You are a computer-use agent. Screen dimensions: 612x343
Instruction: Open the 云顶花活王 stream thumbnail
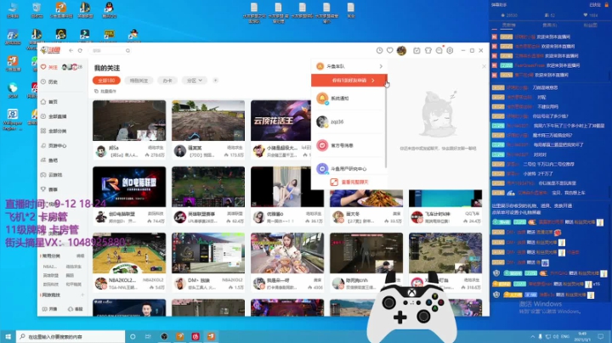(x=281, y=121)
